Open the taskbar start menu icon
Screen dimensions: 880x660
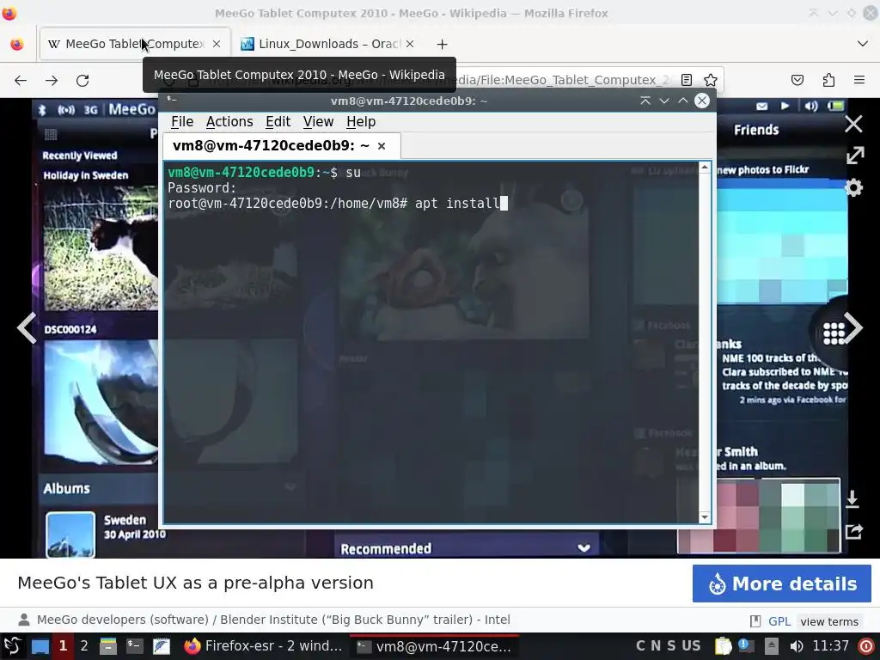point(12,646)
